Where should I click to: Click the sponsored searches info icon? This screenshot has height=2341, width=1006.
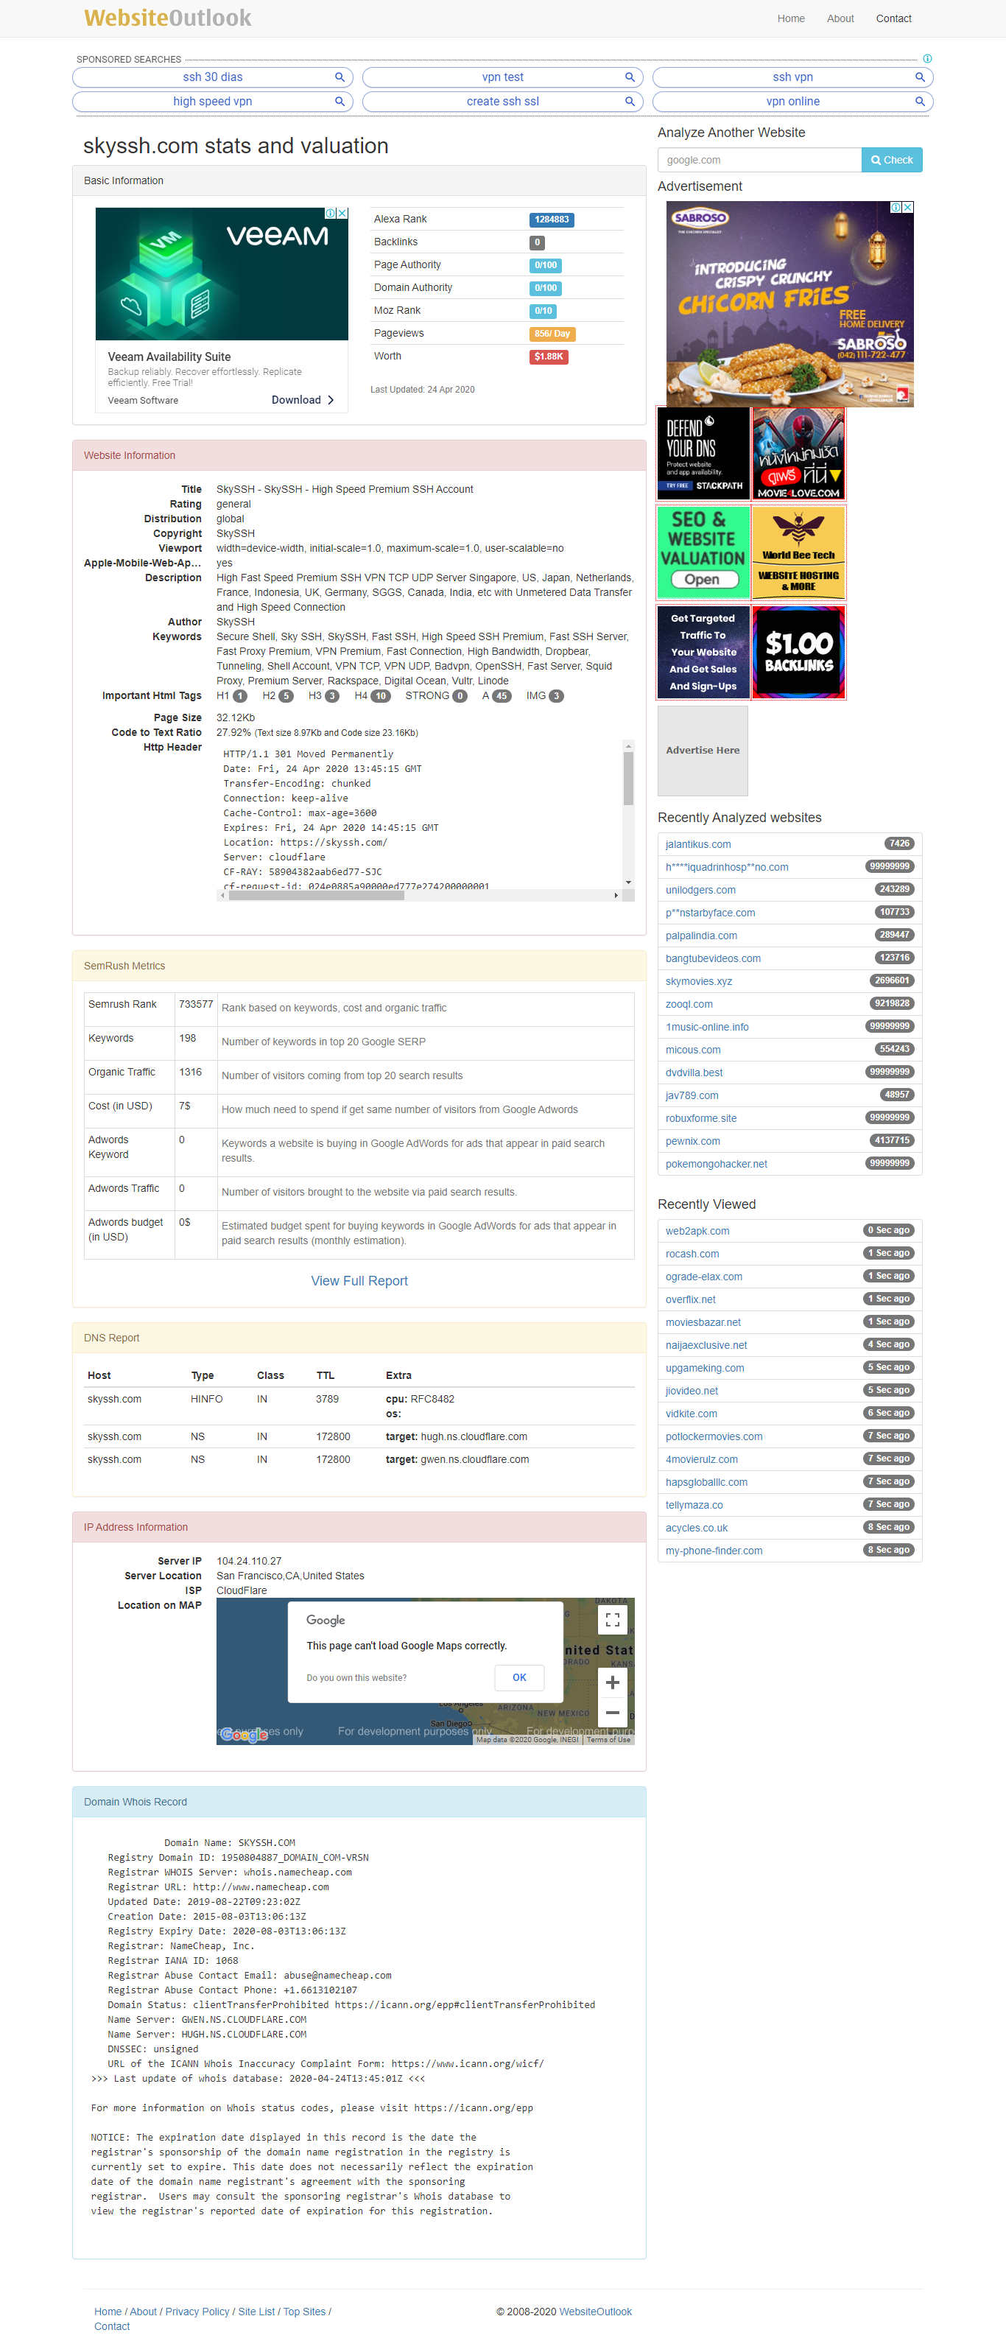pos(927,59)
